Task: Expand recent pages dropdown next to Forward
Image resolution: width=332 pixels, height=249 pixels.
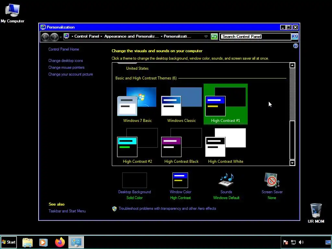Action: (61, 37)
